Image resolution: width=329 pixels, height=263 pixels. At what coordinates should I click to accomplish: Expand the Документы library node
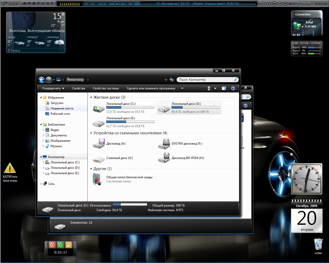[x=43, y=135]
